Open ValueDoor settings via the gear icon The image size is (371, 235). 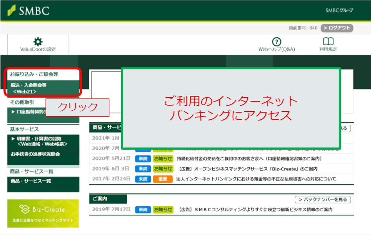pyautogui.click(x=38, y=42)
